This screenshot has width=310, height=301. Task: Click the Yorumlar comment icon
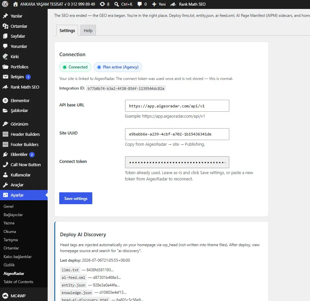pos(5,46)
